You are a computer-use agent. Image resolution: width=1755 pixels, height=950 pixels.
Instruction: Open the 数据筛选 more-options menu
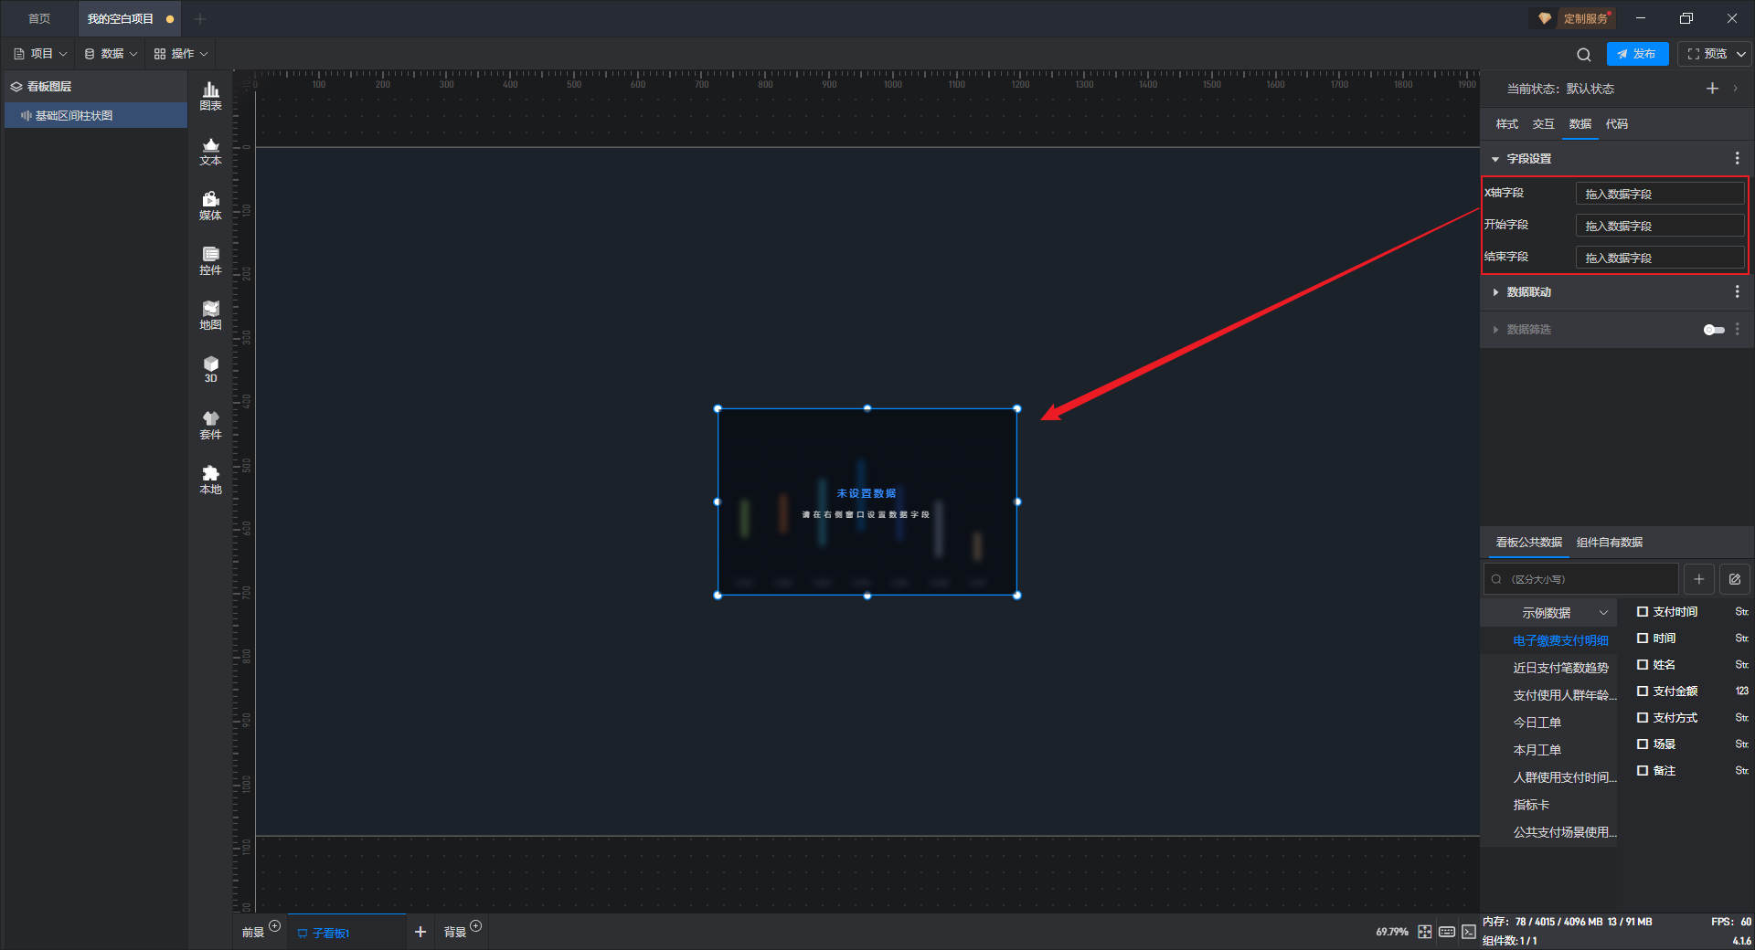tap(1737, 329)
